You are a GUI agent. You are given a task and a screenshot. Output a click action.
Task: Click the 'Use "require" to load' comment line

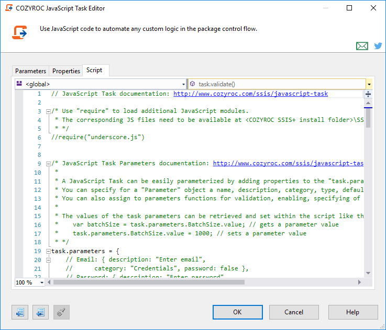(x=150, y=111)
